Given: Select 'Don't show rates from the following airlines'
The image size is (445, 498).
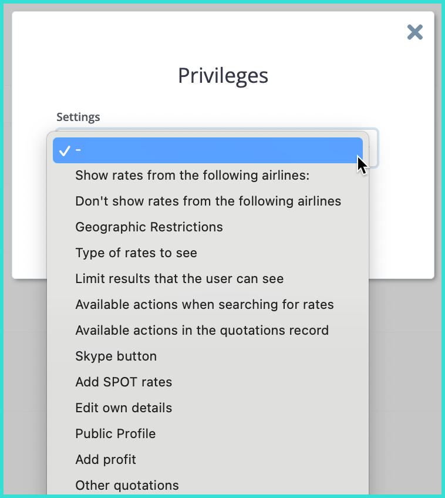Looking at the screenshot, I should click(x=208, y=201).
